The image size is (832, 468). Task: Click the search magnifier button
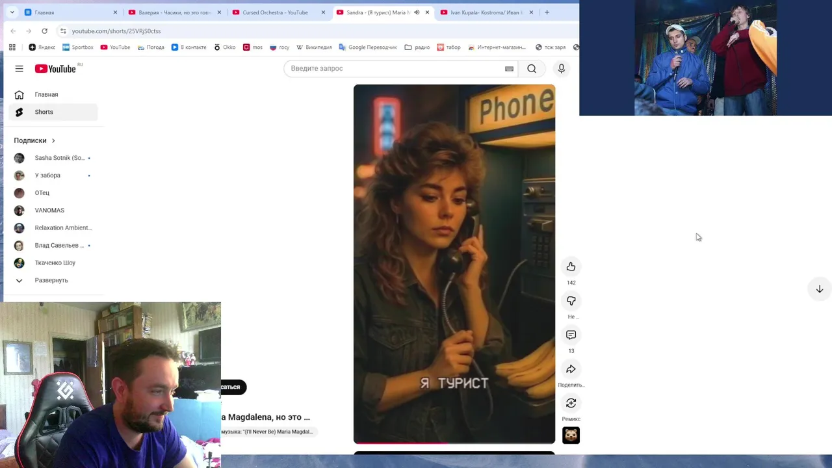point(532,68)
